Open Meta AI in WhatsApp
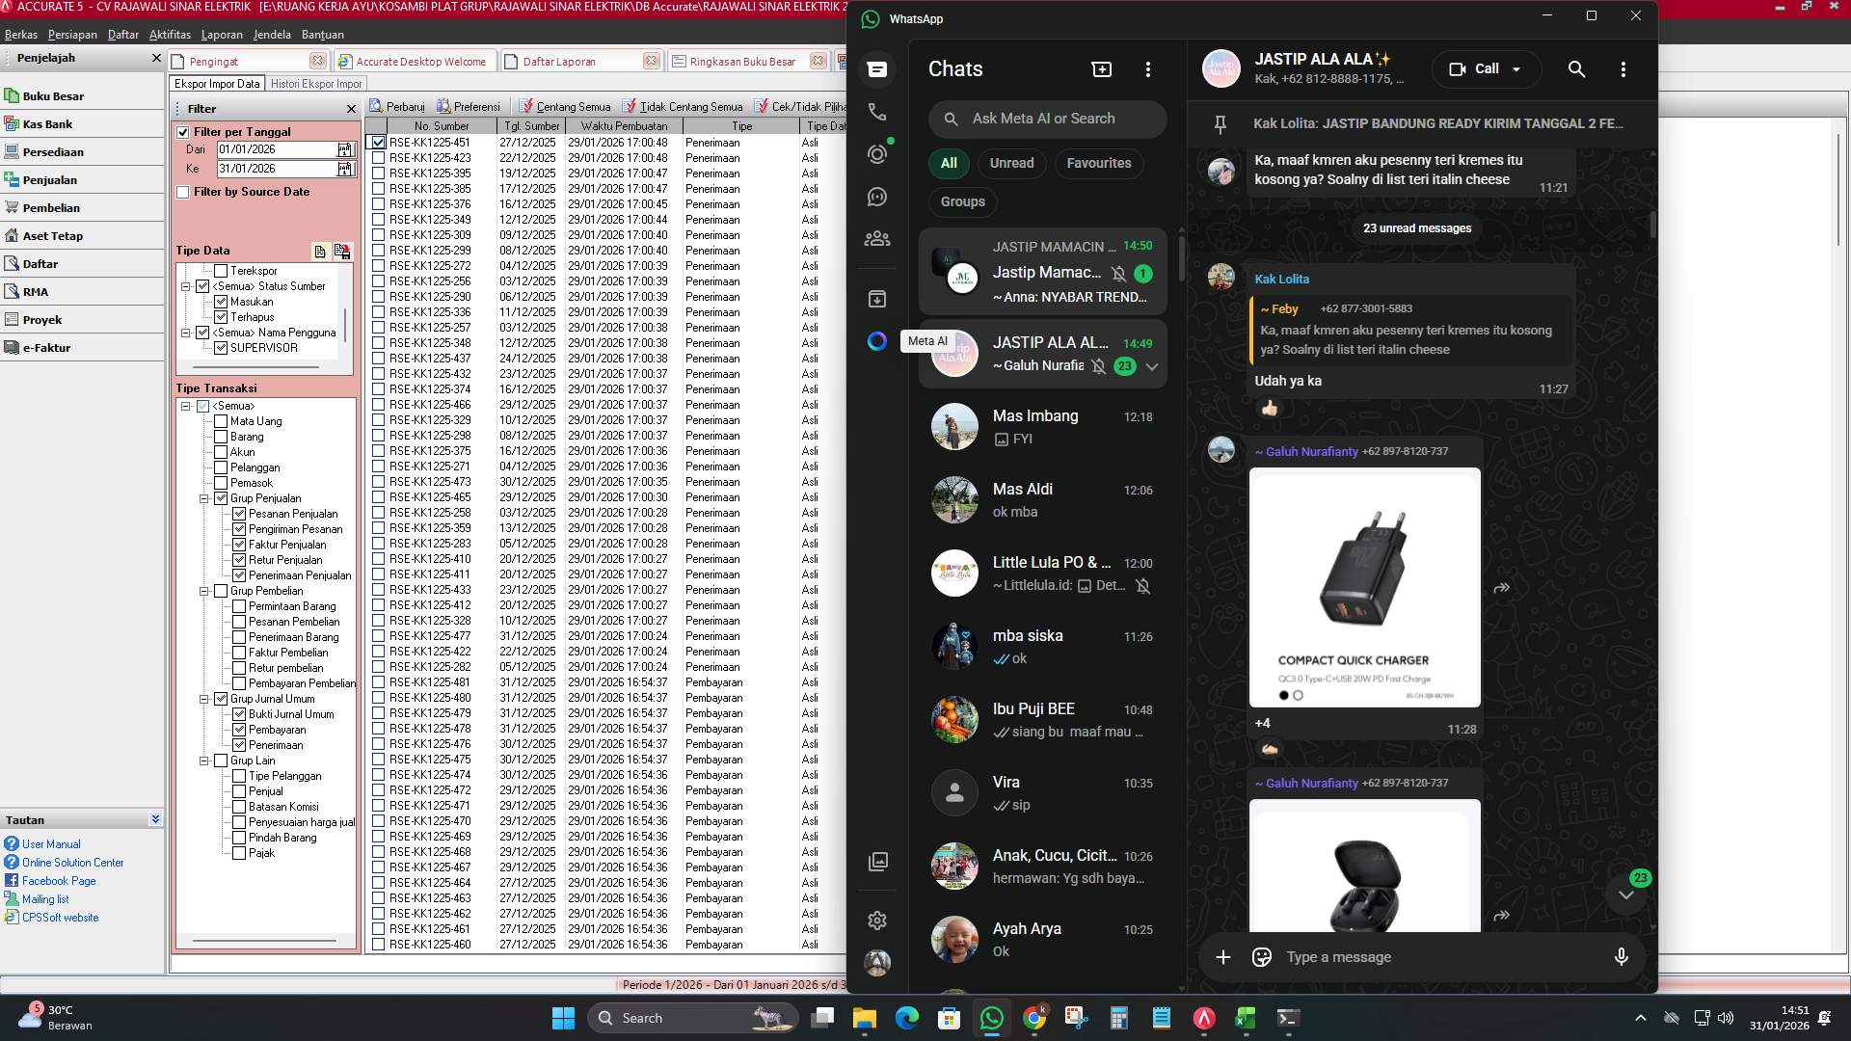This screenshot has width=1851, height=1041. [x=876, y=341]
